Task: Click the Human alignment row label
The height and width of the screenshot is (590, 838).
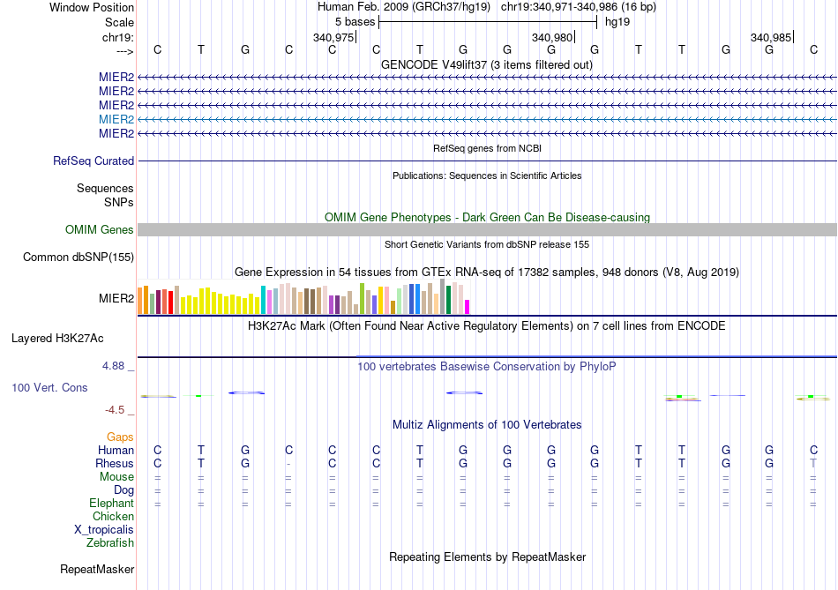Action: tap(116, 450)
